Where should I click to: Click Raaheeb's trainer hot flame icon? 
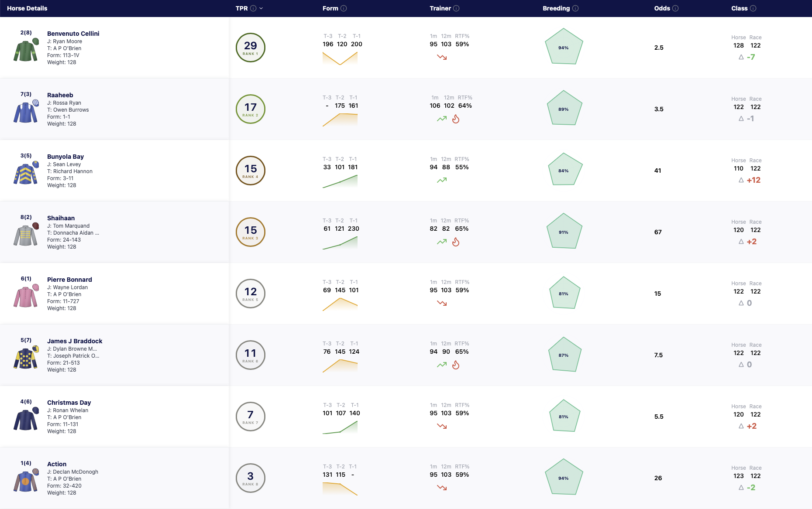pos(456,119)
